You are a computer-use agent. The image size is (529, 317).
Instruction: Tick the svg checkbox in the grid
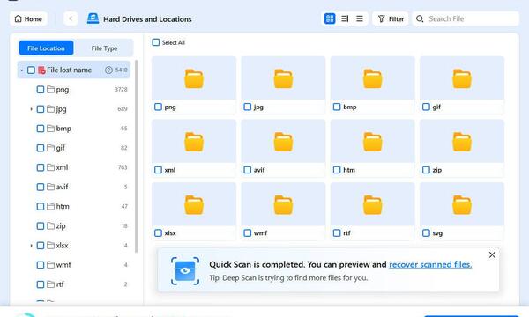(x=426, y=232)
